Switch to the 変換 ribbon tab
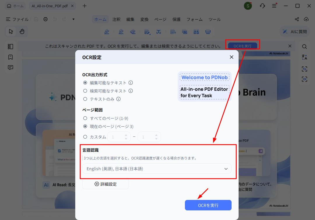The height and width of the screenshot is (220, 315). tap(144, 19)
